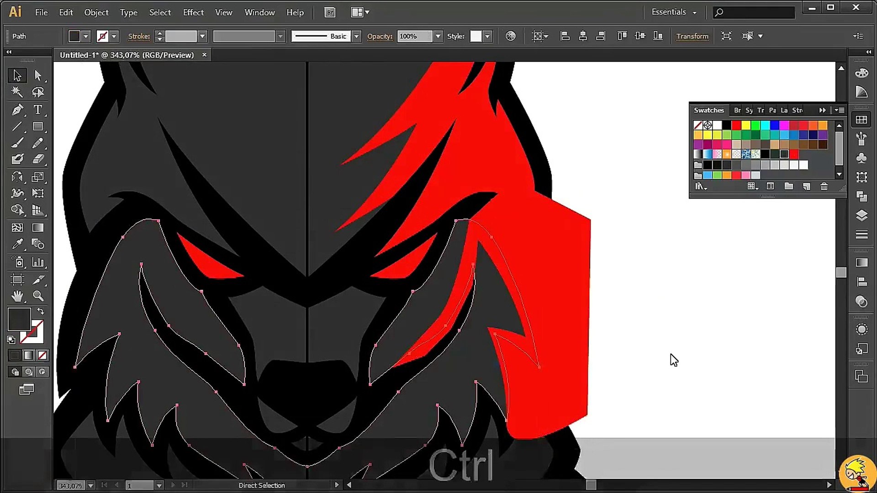Expand the Basic brush definition dropdown

click(356, 36)
